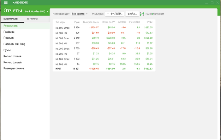Viewport: 221px width, 140px height.
Task: Open the hamburger main menu
Action: pos(6,3)
